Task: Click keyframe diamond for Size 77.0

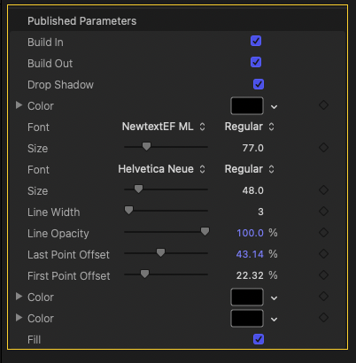Action: [x=323, y=147]
